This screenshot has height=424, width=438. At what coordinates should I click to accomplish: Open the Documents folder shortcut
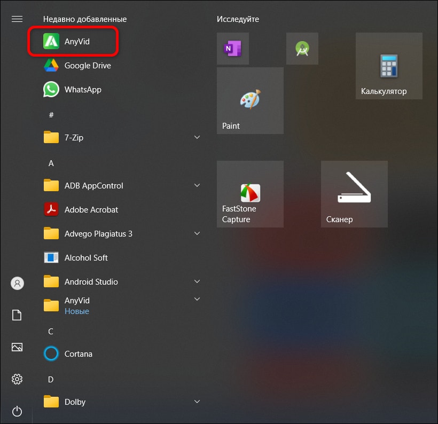17,315
